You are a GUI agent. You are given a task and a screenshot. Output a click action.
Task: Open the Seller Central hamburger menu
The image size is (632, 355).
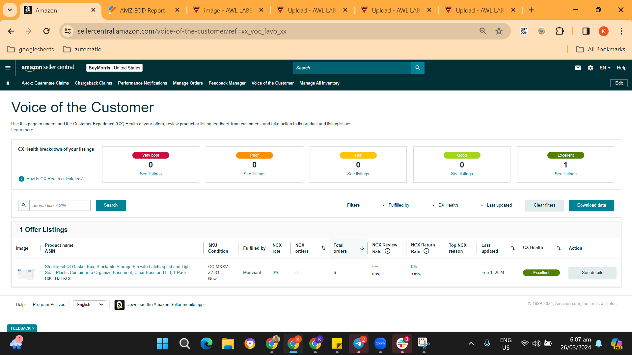tap(8, 68)
